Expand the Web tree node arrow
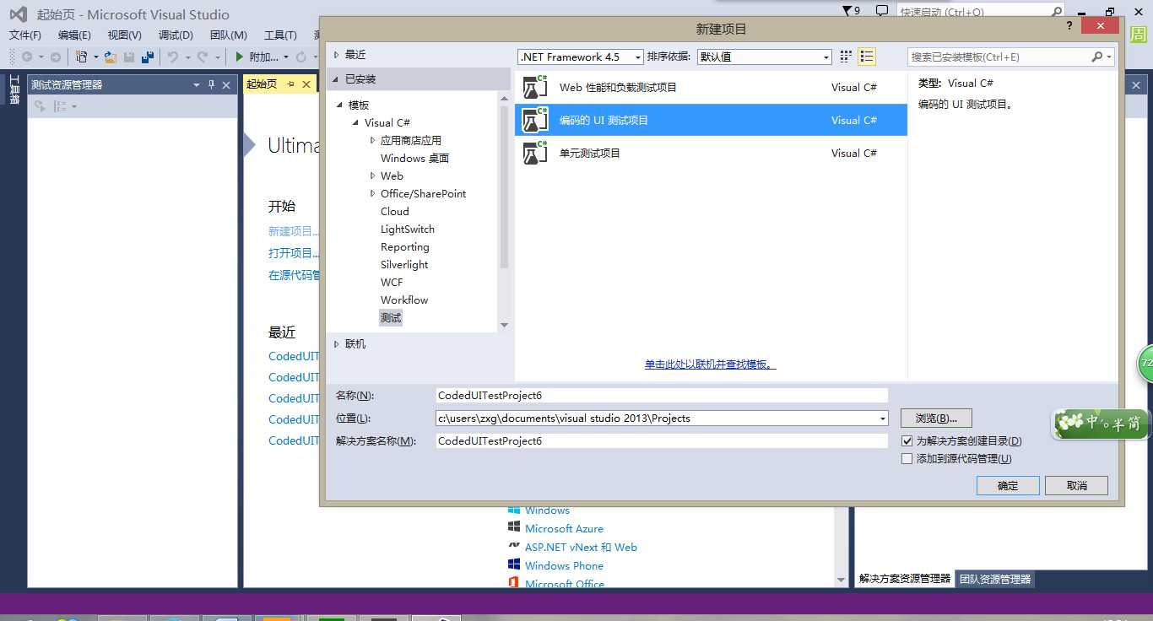1153x621 pixels. coord(372,176)
